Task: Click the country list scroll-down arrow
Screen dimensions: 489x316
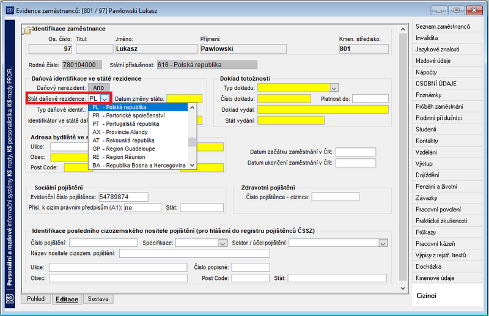Action: click(193, 165)
